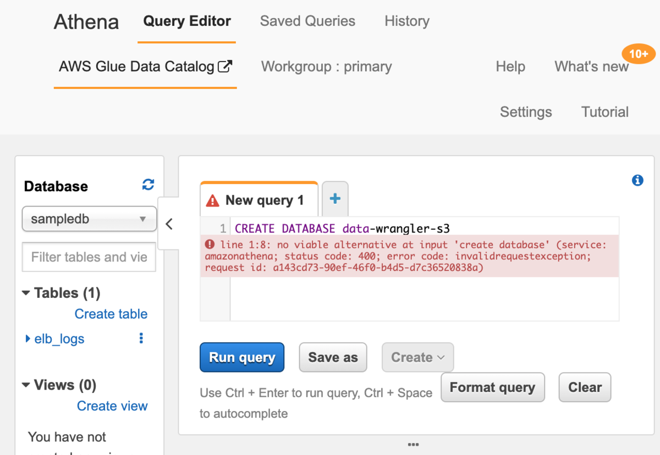Focus the Filter tables and views field
The height and width of the screenshot is (455, 660).
89,257
